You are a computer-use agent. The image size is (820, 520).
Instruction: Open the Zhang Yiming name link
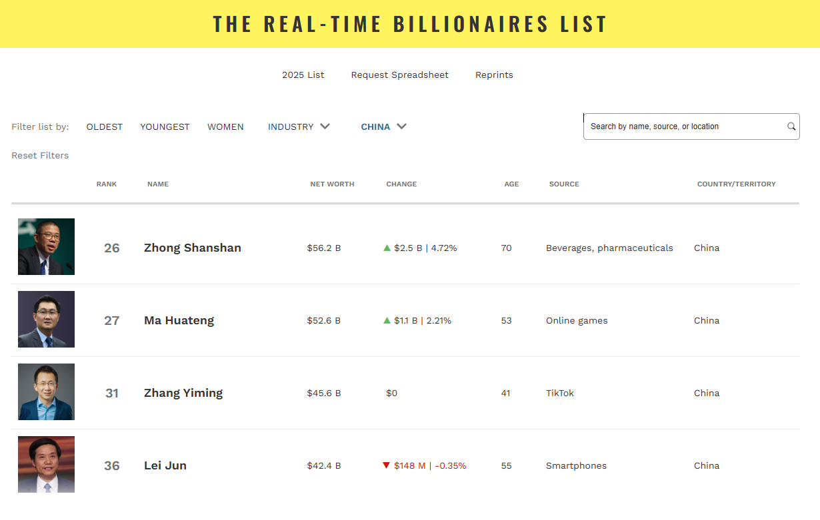point(183,393)
